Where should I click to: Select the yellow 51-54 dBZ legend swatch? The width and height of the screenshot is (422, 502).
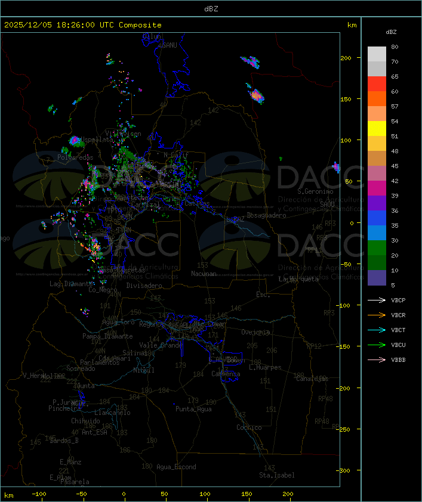pos(377,129)
